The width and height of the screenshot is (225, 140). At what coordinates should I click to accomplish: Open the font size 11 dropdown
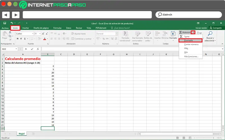pos(40,34)
